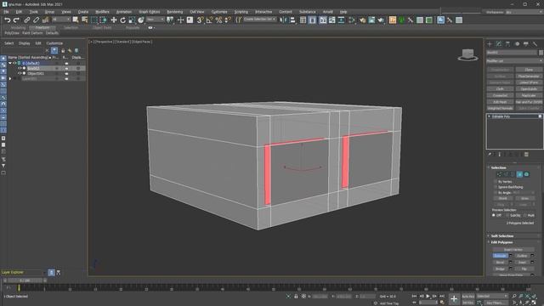Screen dimensions: 544x306
Task: Toggle the Ignore Backfacing checkbox
Action: click(x=496, y=187)
